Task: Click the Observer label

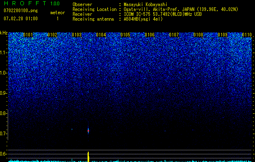Action: 82,4
